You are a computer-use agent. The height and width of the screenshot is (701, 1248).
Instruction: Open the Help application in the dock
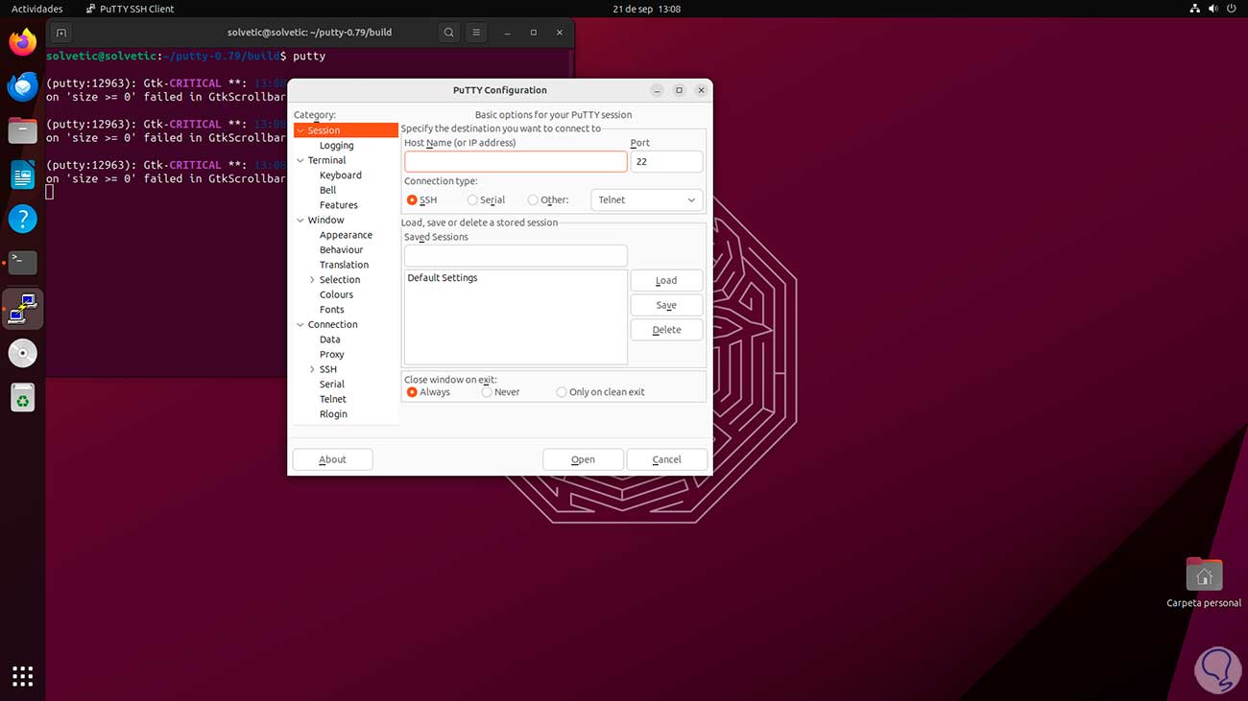(x=22, y=219)
